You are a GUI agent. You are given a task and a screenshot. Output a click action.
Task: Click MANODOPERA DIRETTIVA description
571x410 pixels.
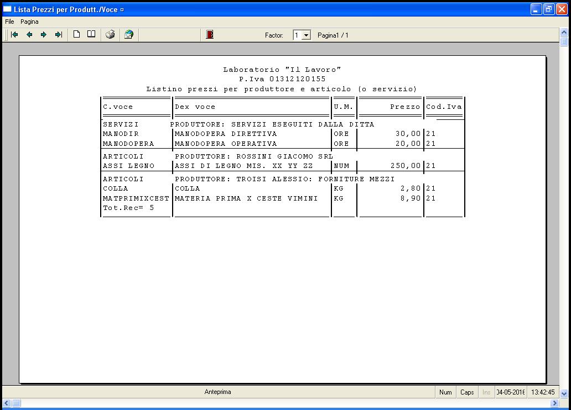[x=226, y=134]
